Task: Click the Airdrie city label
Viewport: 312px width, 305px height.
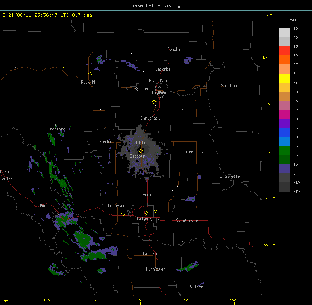Action: tap(146, 195)
